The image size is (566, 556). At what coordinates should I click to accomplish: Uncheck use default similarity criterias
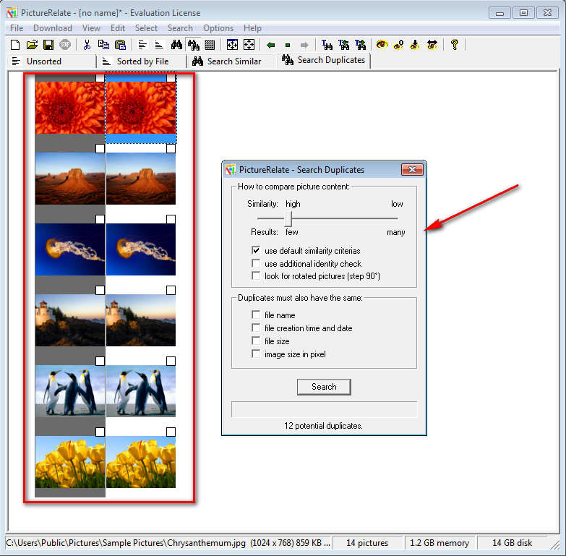[x=256, y=251]
